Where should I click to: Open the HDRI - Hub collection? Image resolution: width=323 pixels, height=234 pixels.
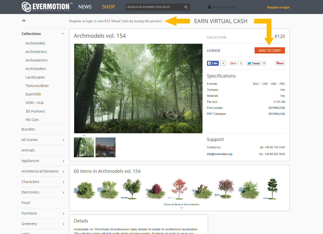click(35, 103)
